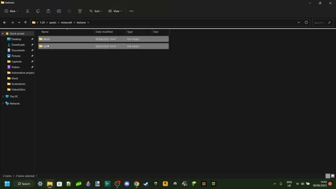The width and height of the screenshot is (336, 189).
Task: Expand the Network tree node
Action: point(3,103)
